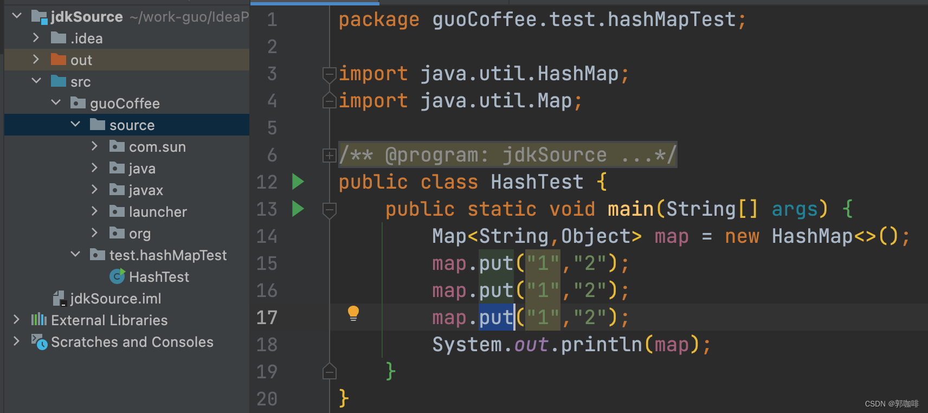Select jdkSource.iml in the project tree
This screenshot has width=928, height=413.
(127, 298)
